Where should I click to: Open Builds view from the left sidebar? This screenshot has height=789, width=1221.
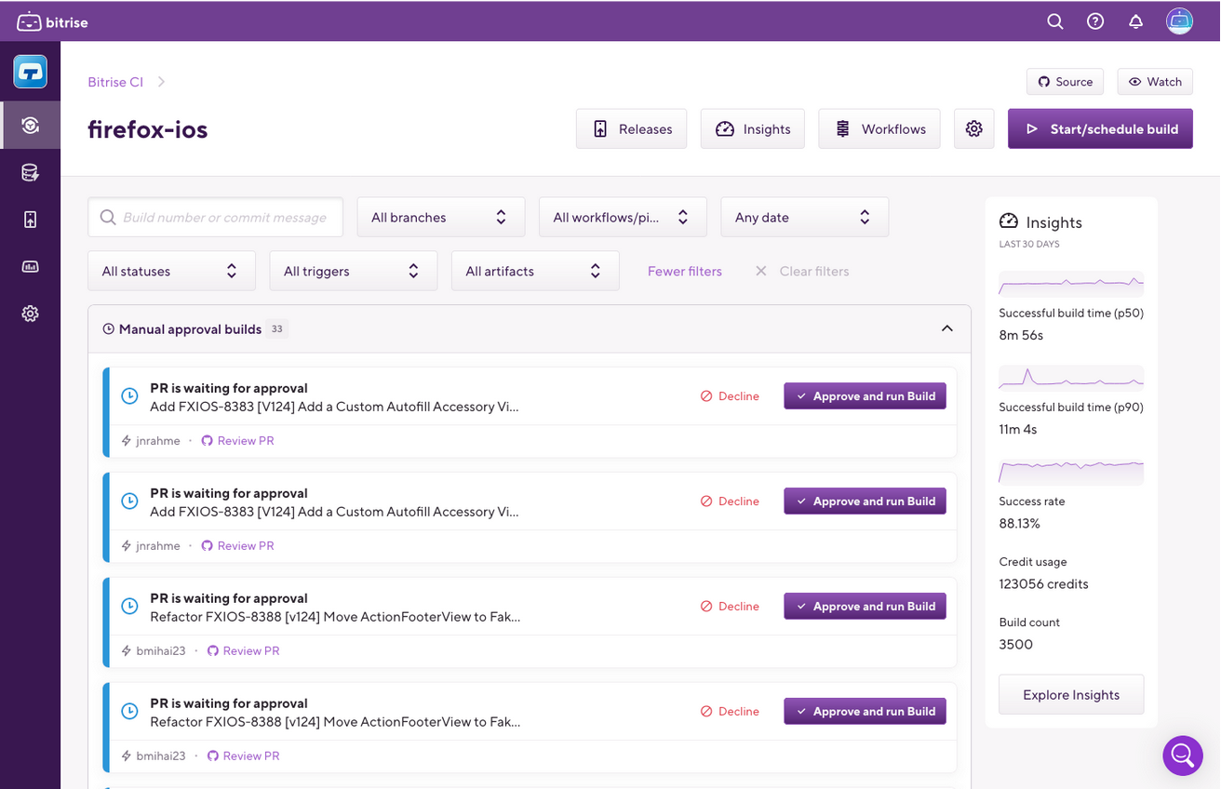[x=31, y=126]
